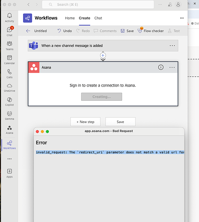The image size is (199, 222).
Task: Go to Teams in sidebar
Action: click(9, 46)
